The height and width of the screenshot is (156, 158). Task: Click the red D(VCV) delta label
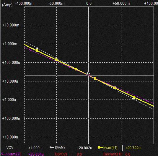click(x=61, y=154)
